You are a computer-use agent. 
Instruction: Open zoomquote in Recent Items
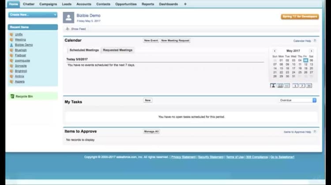[23, 61]
